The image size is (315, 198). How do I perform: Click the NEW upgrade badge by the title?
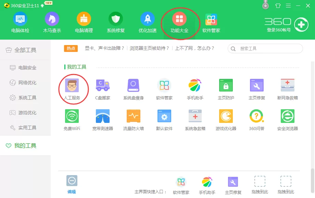click(48, 3)
